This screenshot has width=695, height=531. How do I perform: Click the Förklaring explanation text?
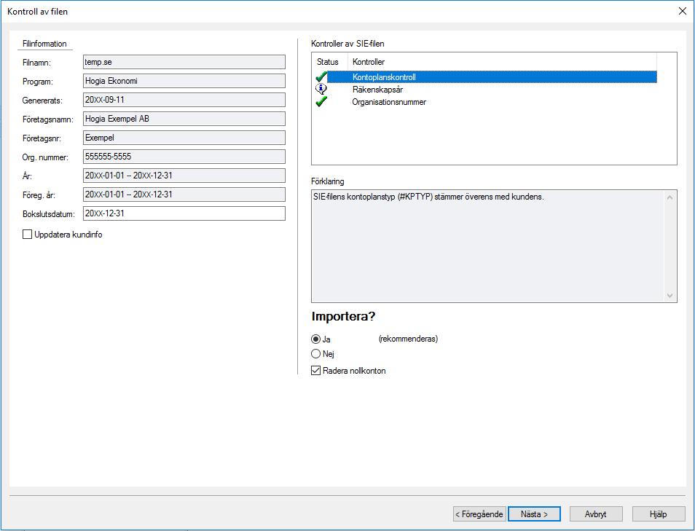point(428,197)
